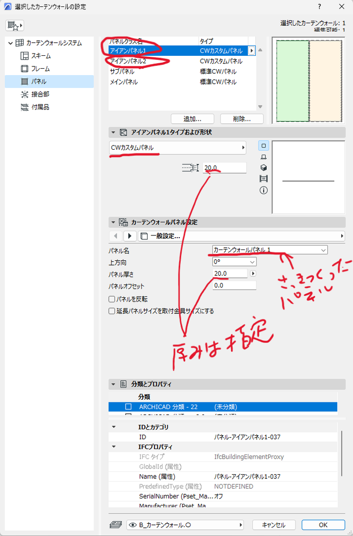Viewport: 353px width, 536px height.
Task: Collapse 分類とプロパティ section
Action: pos(113,384)
